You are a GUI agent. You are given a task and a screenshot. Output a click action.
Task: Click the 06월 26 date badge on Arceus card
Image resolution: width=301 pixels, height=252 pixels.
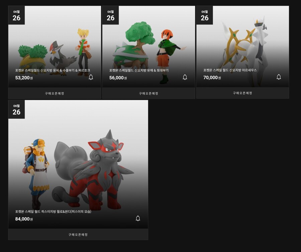point(205,15)
